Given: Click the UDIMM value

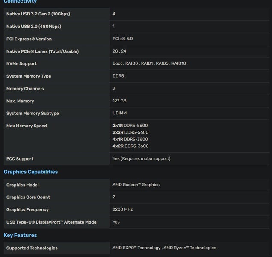Looking at the screenshot, I should pyautogui.click(x=120, y=113).
